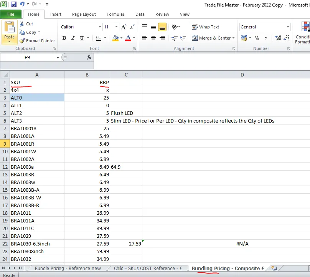
Task: Toggle Underline formatting
Action: point(82,38)
